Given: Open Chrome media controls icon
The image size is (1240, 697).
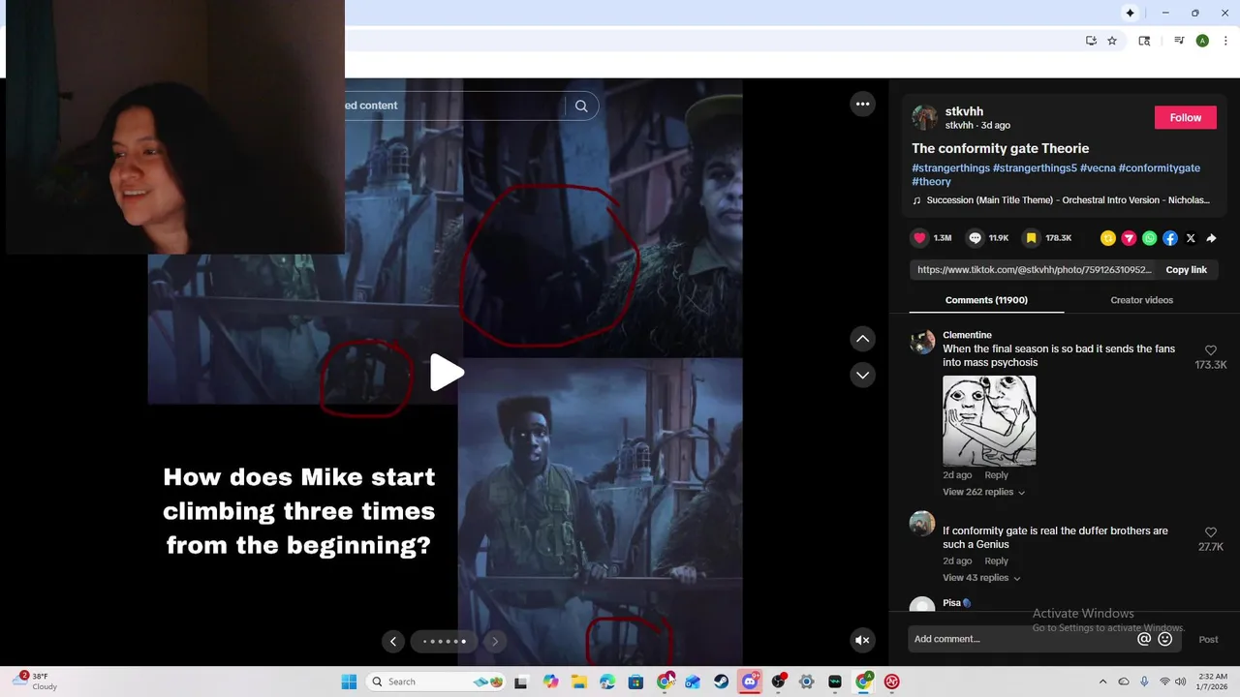Looking at the screenshot, I should click(x=1179, y=41).
